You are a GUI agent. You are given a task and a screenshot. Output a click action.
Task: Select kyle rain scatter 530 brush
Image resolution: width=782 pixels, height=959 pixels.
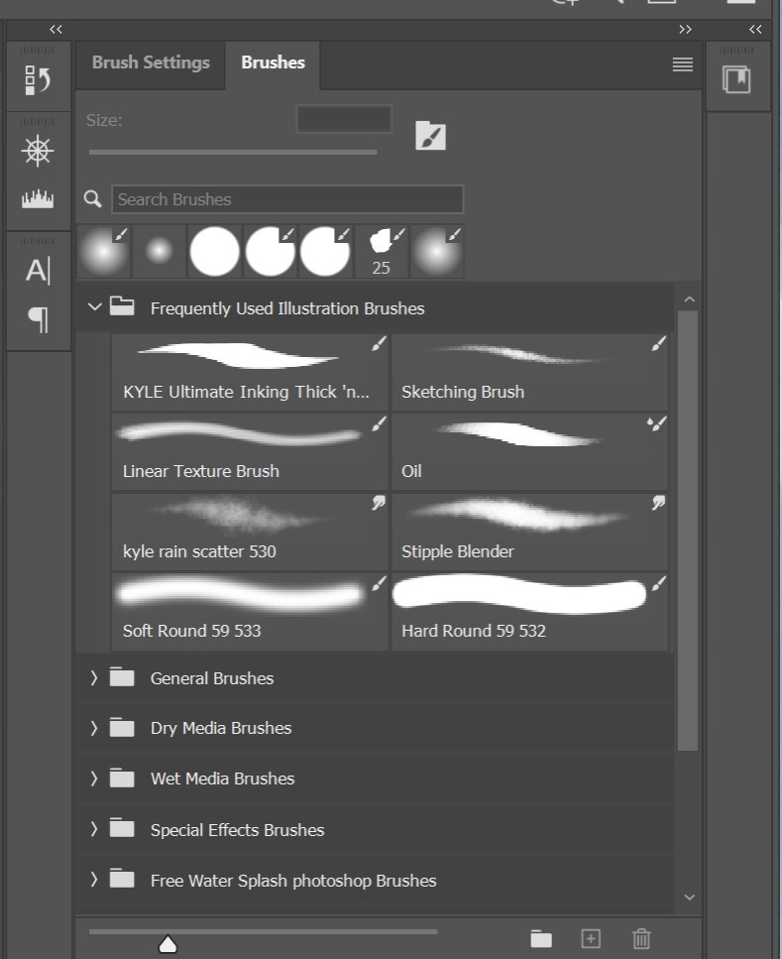tap(250, 532)
